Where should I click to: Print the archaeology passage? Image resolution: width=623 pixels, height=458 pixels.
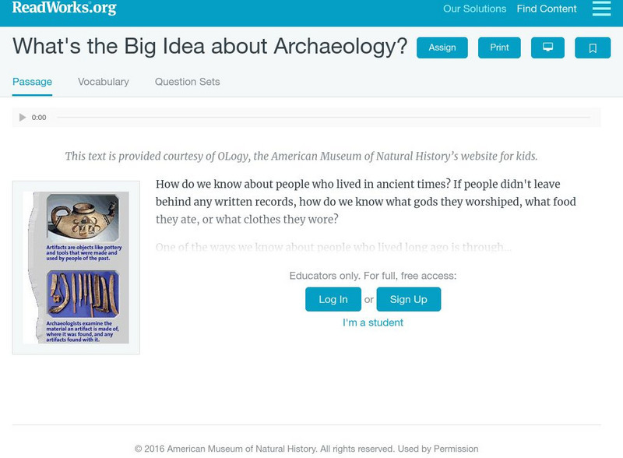[x=499, y=47]
